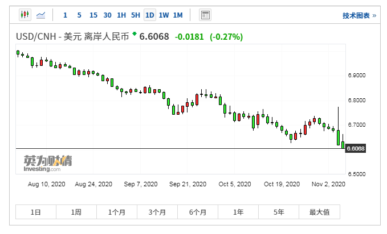Switch to the area chart icon

pyautogui.click(x=41, y=15)
